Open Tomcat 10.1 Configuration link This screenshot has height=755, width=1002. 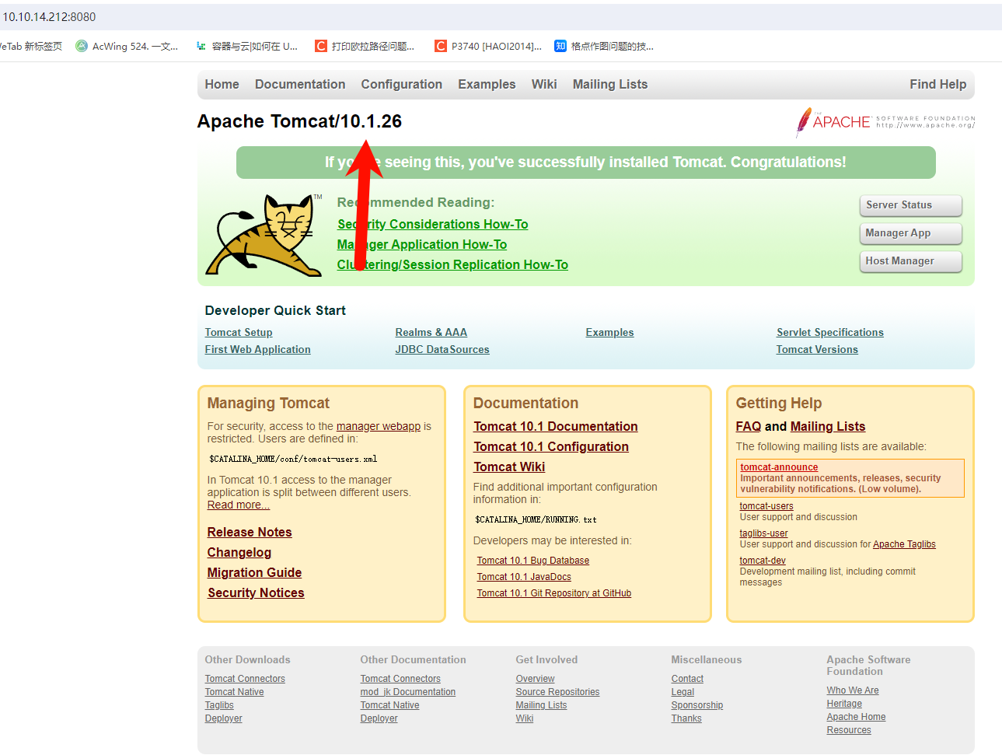pyautogui.click(x=551, y=446)
